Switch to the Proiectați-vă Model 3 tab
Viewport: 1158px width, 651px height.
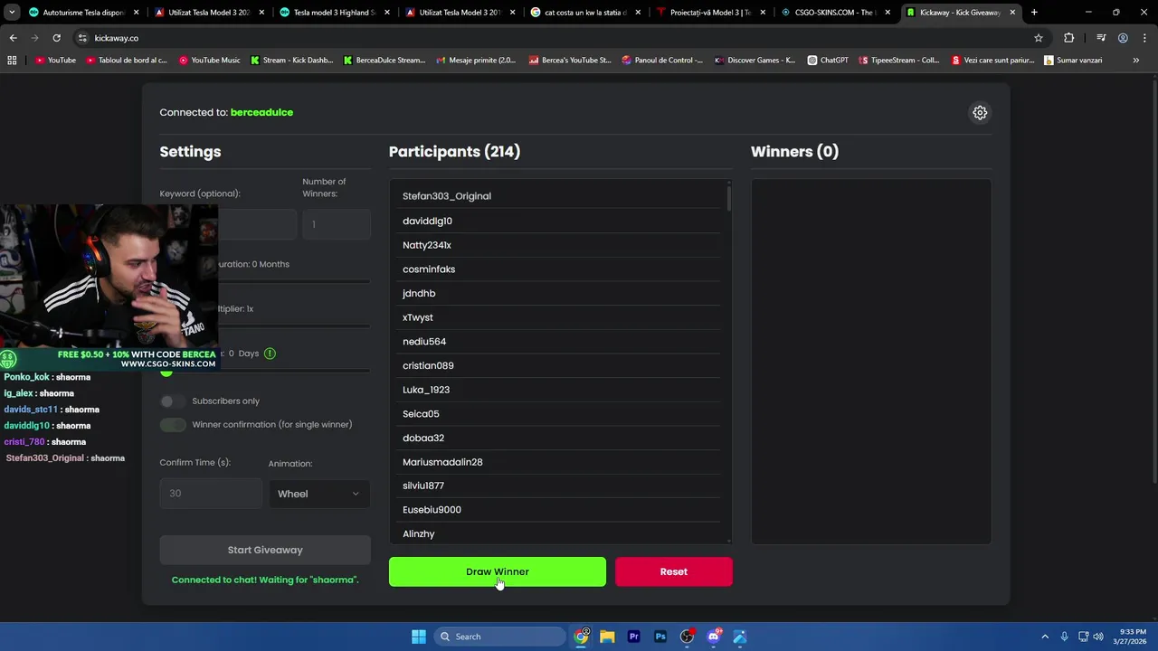[710, 13]
